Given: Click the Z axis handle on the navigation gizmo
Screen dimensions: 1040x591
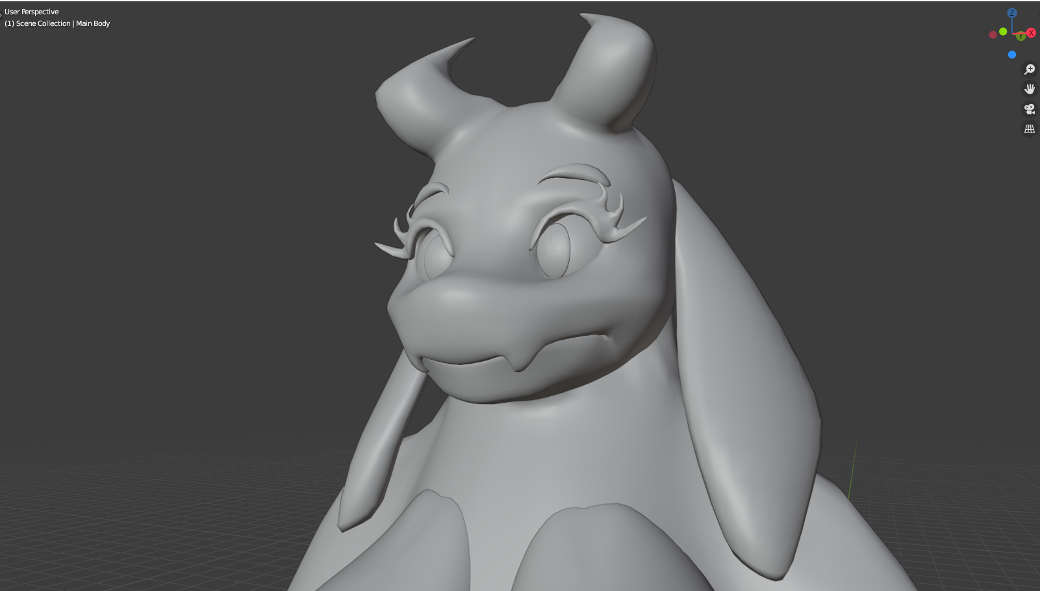Looking at the screenshot, I should [x=1011, y=13].
